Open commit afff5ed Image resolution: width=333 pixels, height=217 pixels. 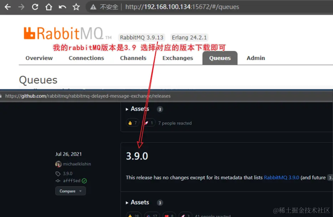pos(72,181)
